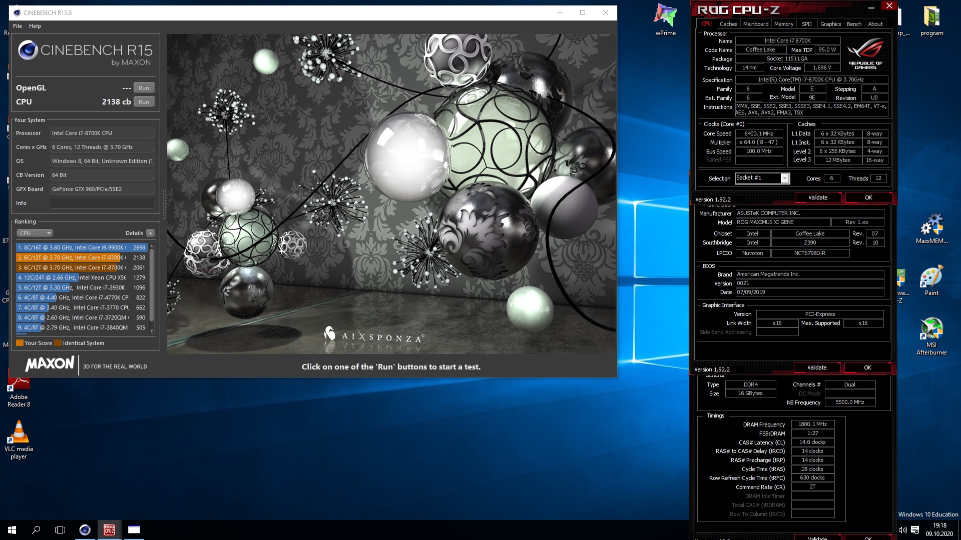961x540 pixels.
Task: Select ranking row i7-4770K
Action: (x=81, y=297)
